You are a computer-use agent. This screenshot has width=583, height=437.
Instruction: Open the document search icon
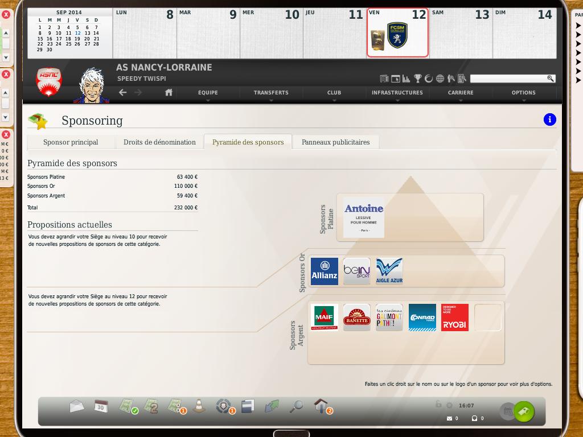pos(462,79)
